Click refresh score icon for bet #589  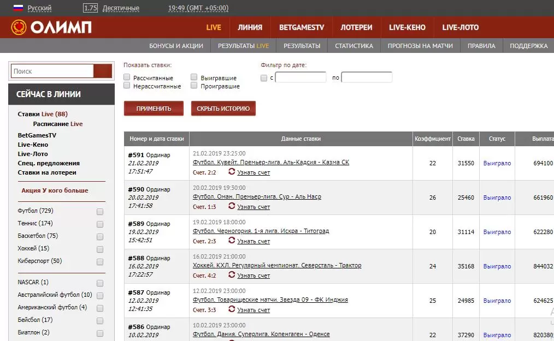[232, 241]
